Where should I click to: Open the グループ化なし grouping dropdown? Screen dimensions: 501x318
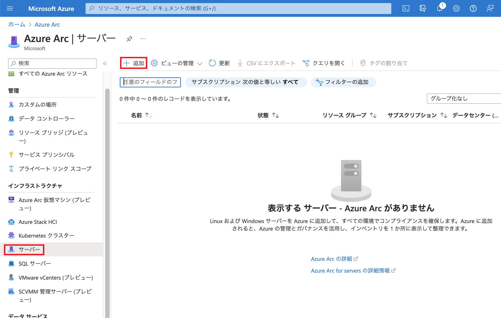point(464,99)
